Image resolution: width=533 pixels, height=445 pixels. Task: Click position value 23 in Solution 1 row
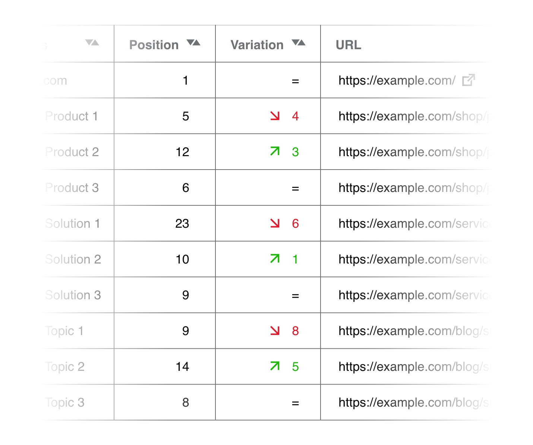pyautogui.click(x=182, y=224)
